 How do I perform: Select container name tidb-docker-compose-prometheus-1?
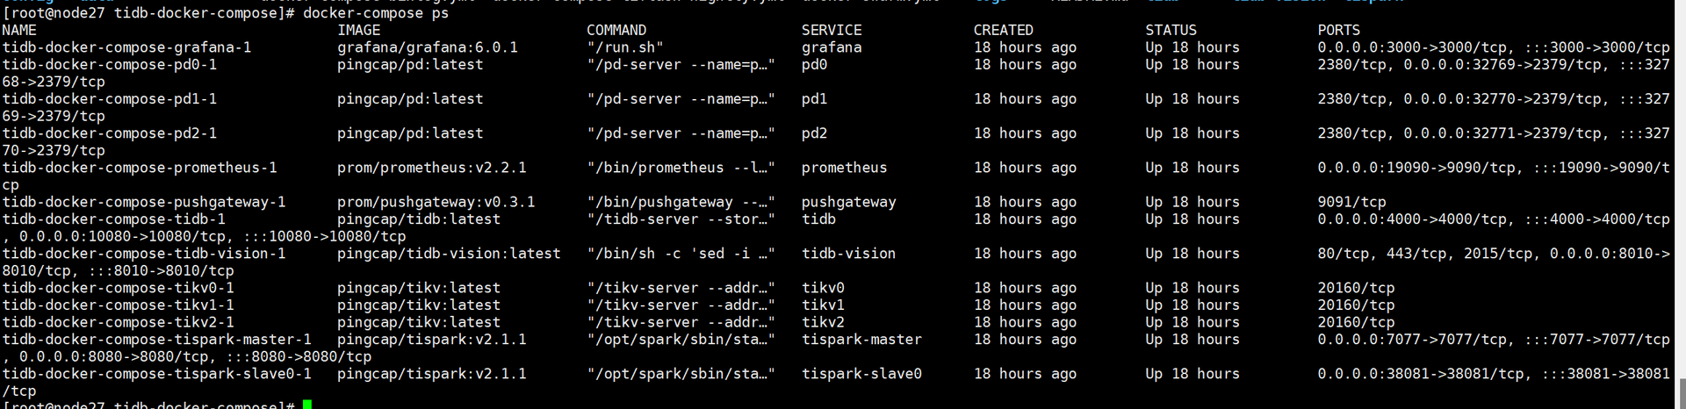(x=140, y=168)
